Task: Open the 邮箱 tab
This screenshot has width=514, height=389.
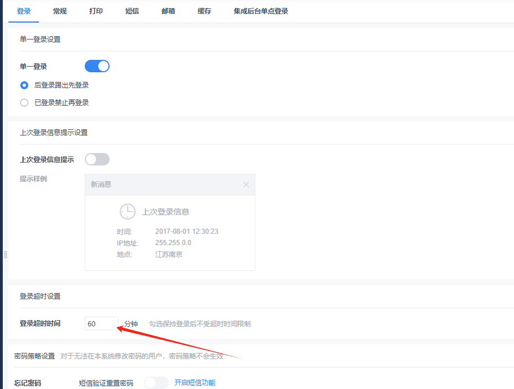Action: pyautogui.click(x=168, y=11)
